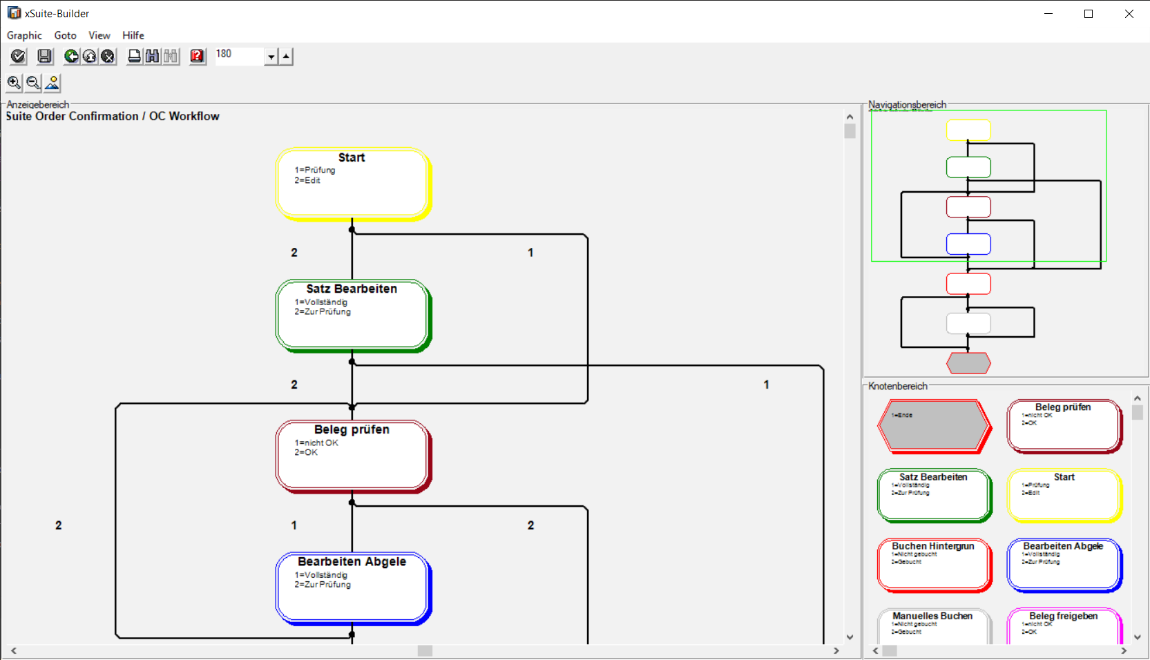Viewport: 1150px width, 660px height.
Task: Click the floppy disk save icon
Action: point(45,57)
